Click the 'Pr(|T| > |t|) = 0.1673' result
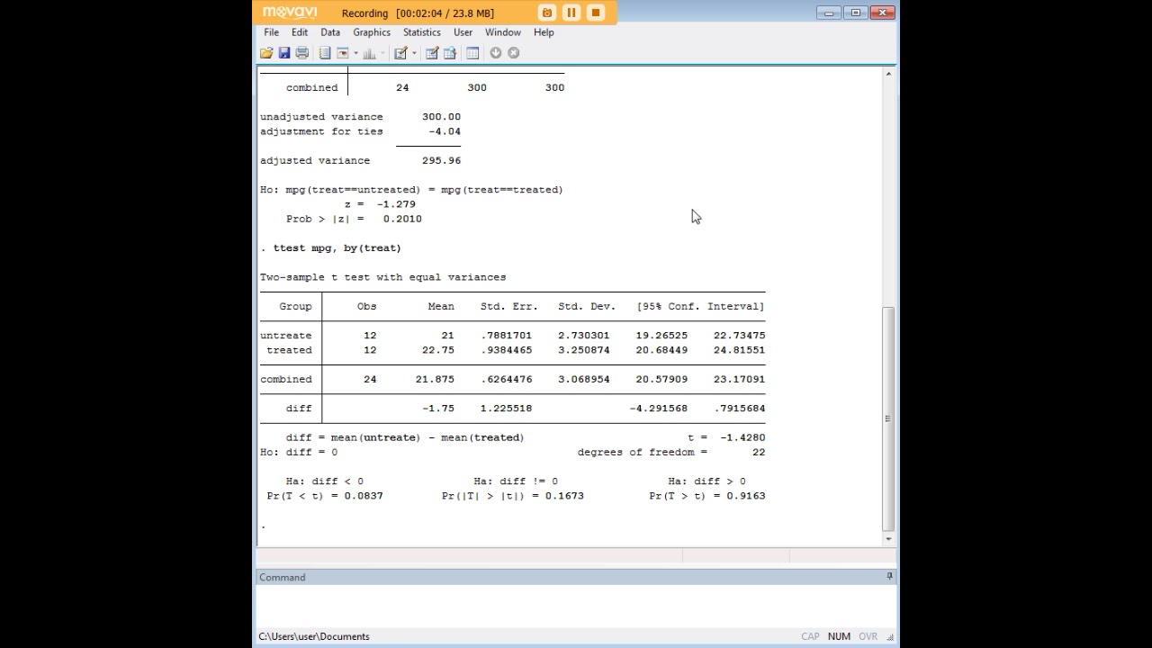 click(513, 496)
